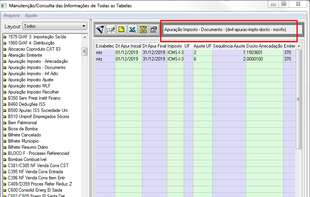
Task: Click the Estabelec column header
Action: (x=105, y=46)
